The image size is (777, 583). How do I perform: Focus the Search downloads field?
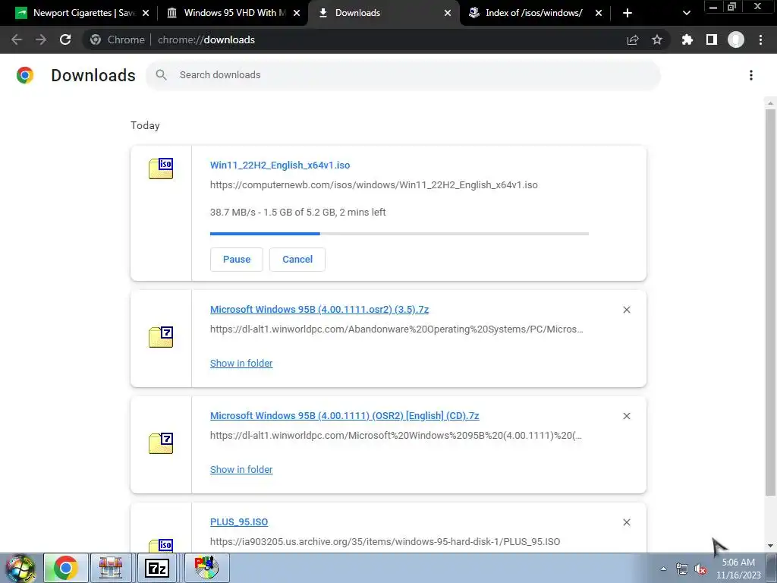[404, 75]
